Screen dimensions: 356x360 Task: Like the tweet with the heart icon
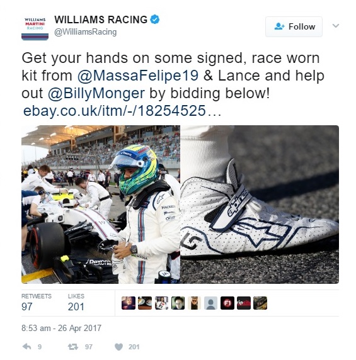[x=118, y=347]
